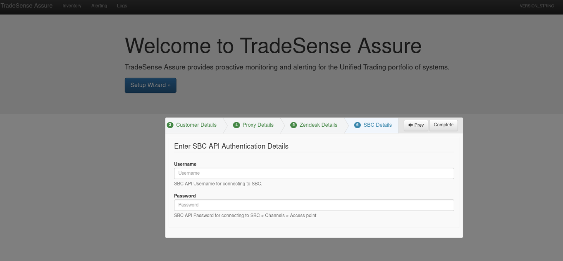Click the step 3 number badge
563x261 pixels.
170,125
